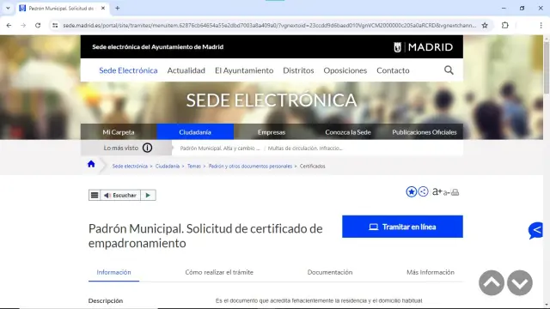Open the Madrid logo homepage
Image resolution: width=550 pixels, height=309 pixels.
point(423,47)
